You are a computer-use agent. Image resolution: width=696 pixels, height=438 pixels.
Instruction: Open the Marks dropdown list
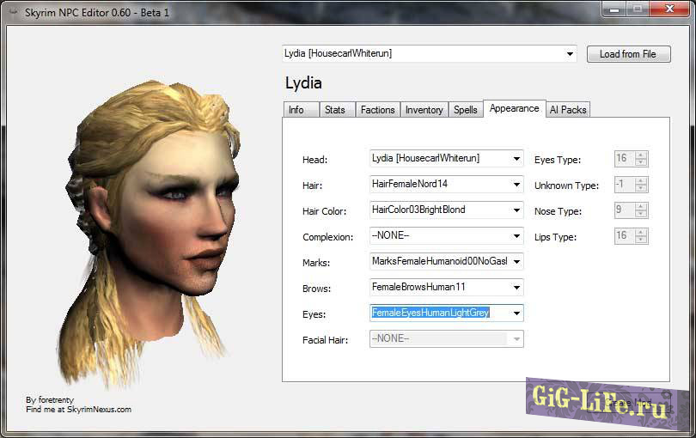[516, 262]
